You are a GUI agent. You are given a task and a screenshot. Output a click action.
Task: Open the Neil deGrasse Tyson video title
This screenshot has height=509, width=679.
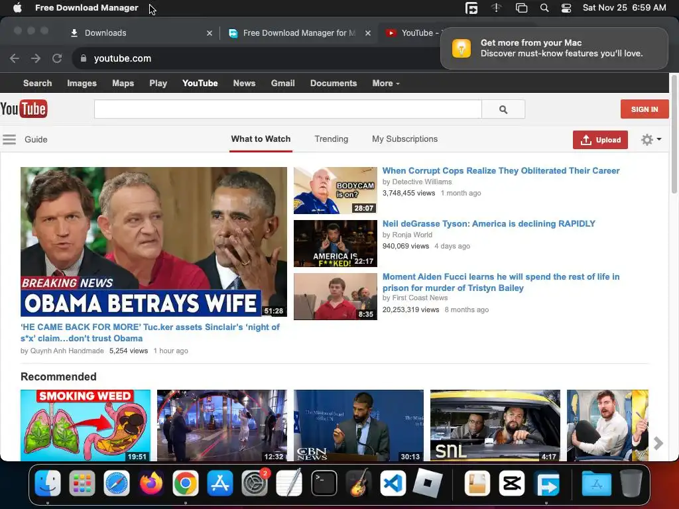point(489,224)
